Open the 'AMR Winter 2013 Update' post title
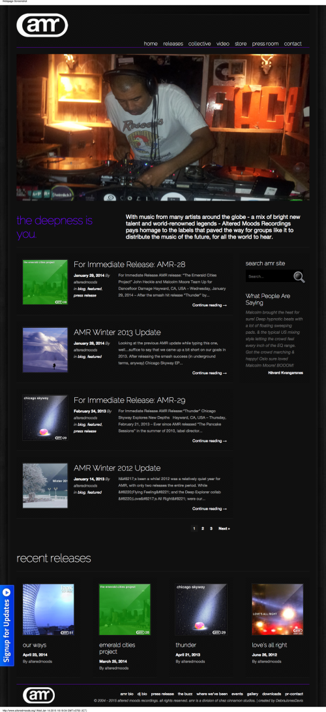This screenshot has width=326, height=712. click(117, 332)
